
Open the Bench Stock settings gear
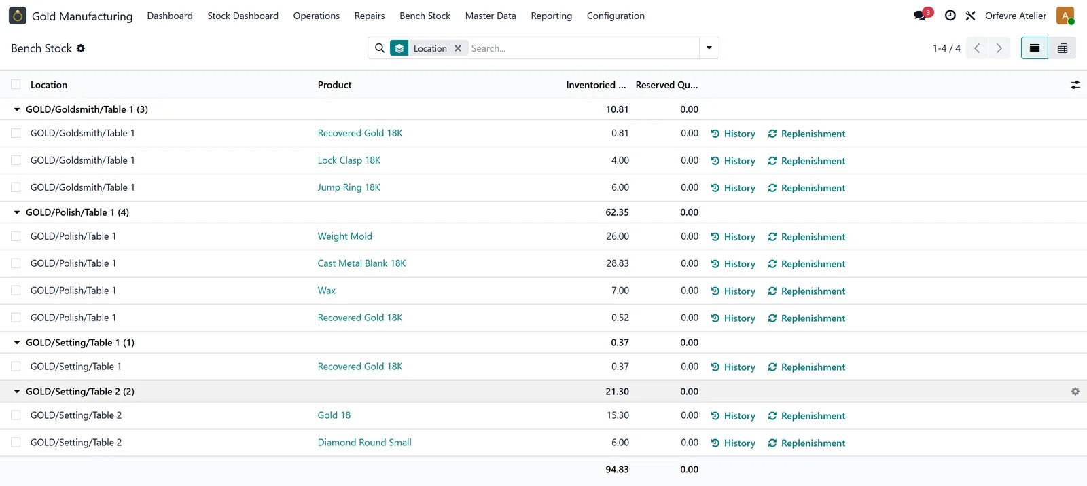(81, 48)
